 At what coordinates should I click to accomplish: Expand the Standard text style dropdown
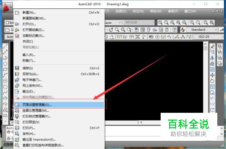click(216, 30)
